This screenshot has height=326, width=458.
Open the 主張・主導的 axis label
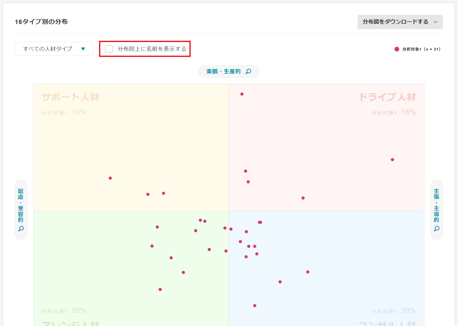click(x=437, y=205)
